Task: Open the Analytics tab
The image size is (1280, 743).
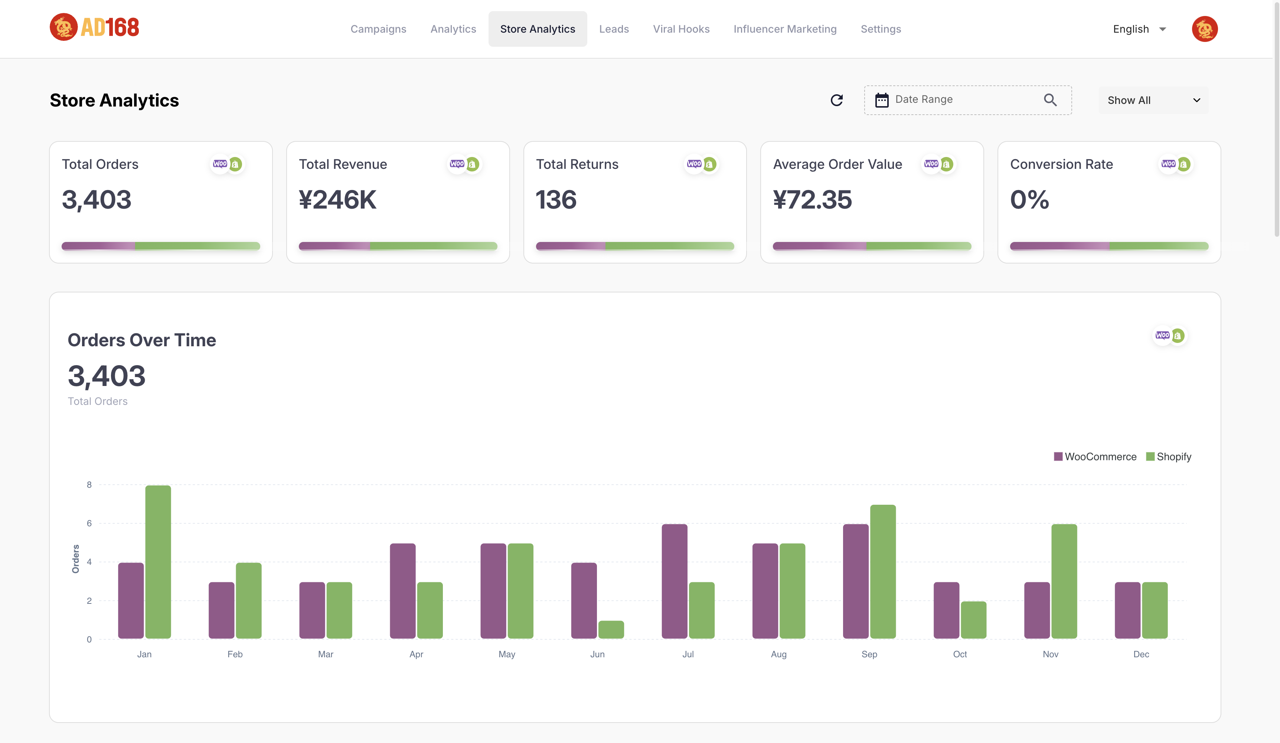Action: pyautogui.click(x=453, y=29)
